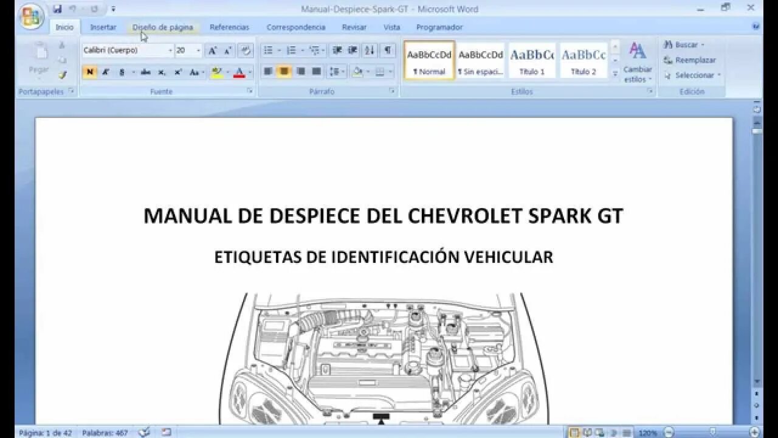Viewport: 778px width, 438px height.
Task: Open the Vista tab
Action: pyautogui.click(x=392, y=27)
